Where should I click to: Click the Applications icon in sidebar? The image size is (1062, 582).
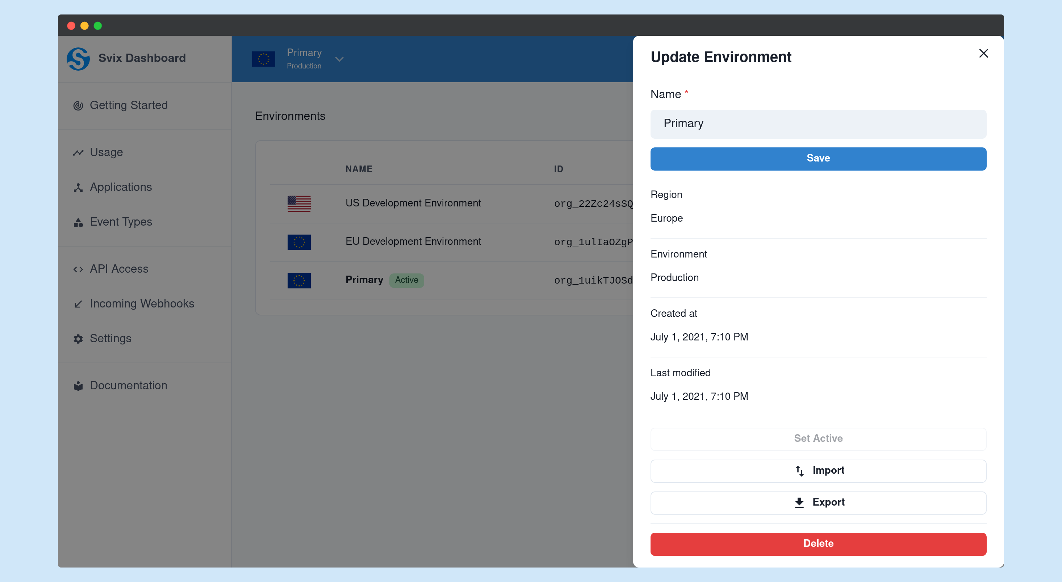[x=78, y=188]
